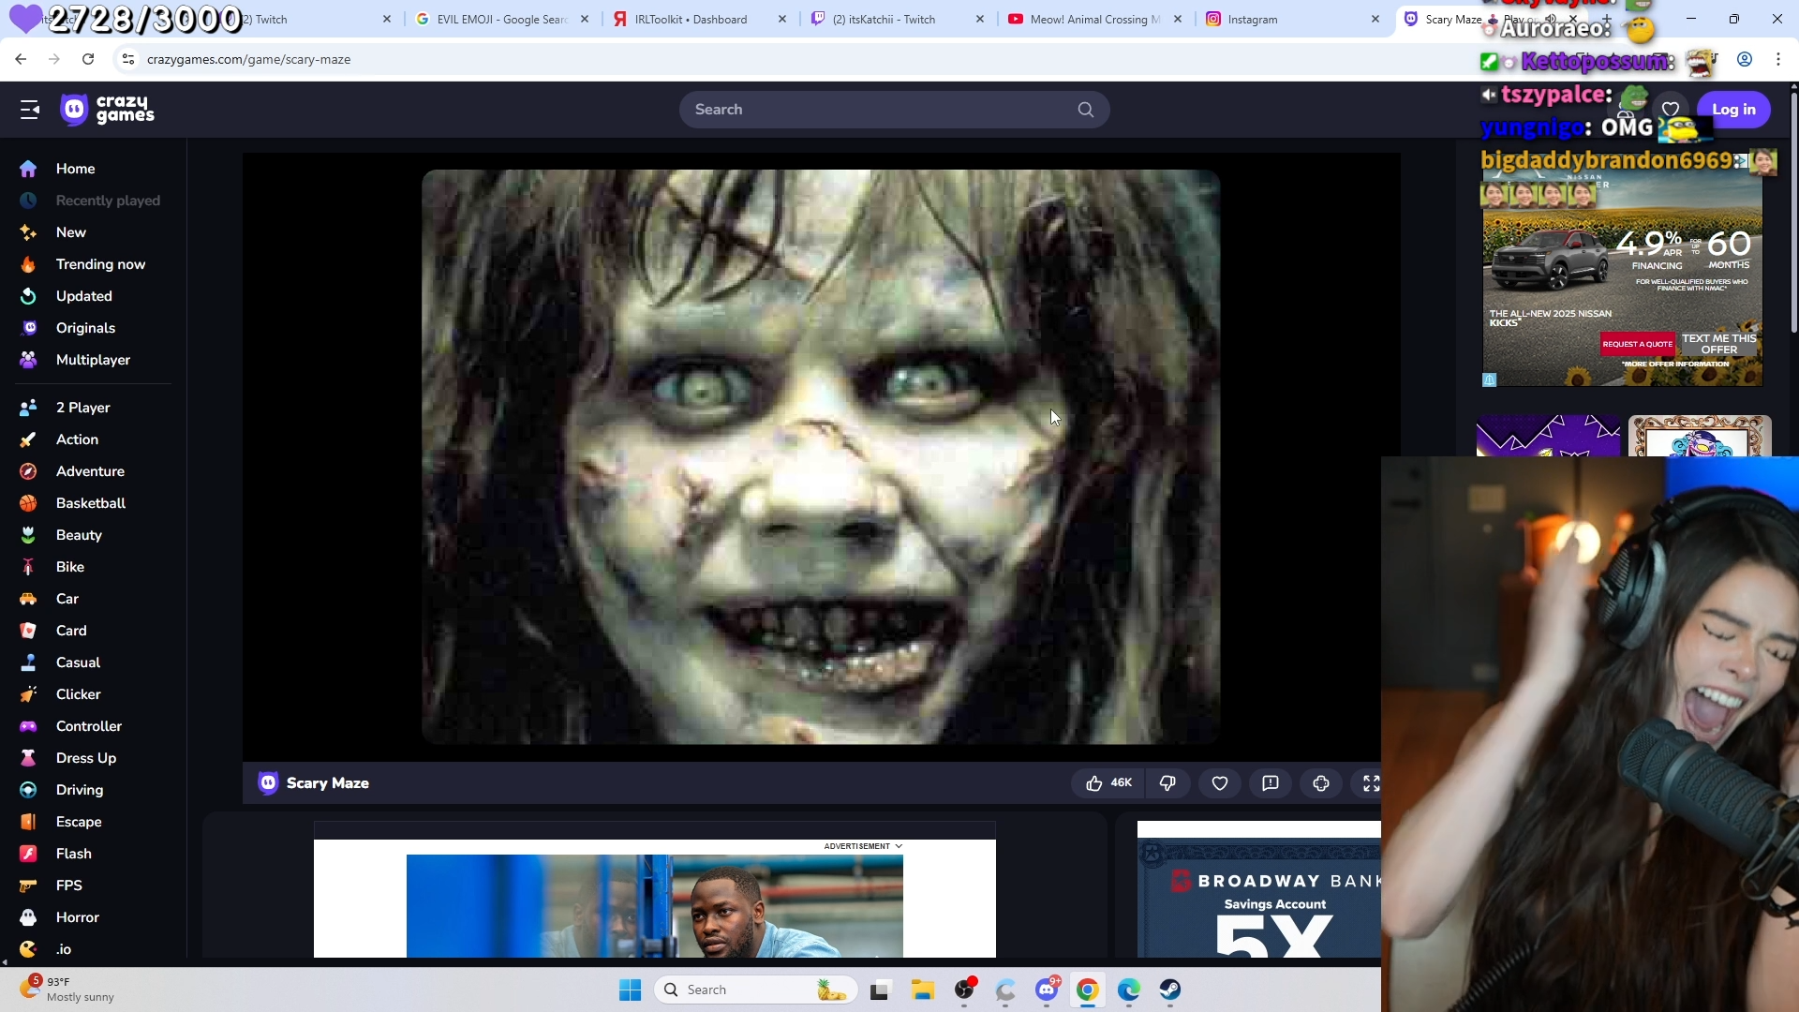Click the Broadway Bank savings ad
Image resolution: width=1799 pixels, height=1012 pixels.
click(1258, 890)
